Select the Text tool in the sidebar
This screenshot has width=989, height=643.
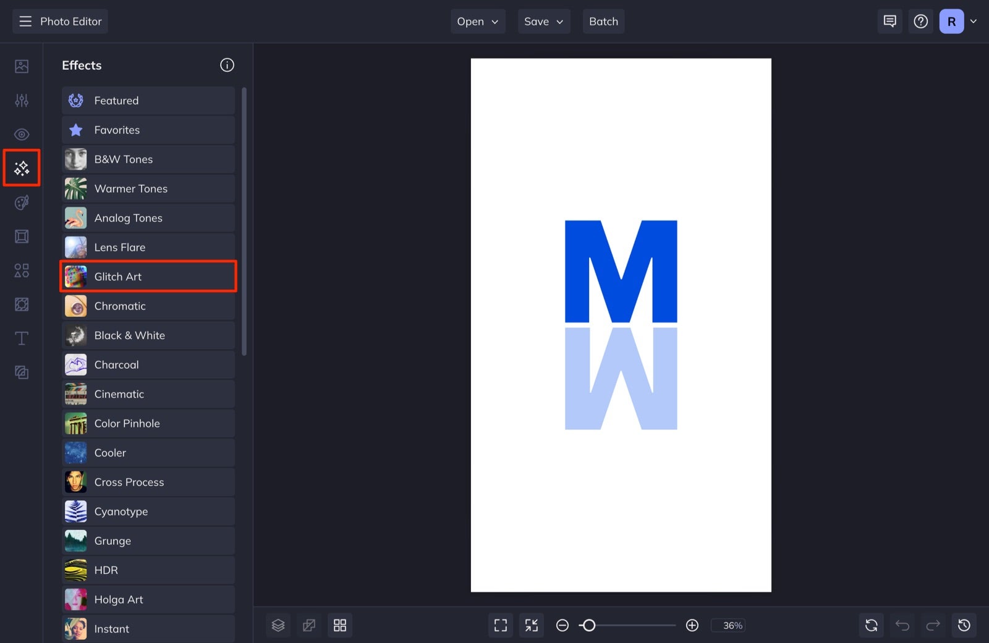(x=22, y=338)
